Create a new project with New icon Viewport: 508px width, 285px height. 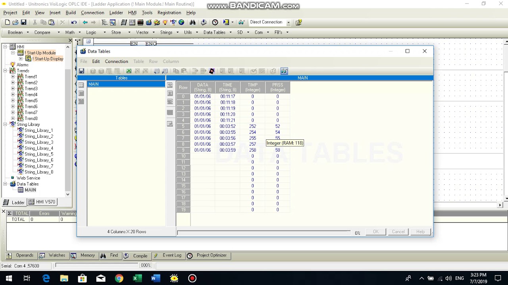[x=7, y=22]
